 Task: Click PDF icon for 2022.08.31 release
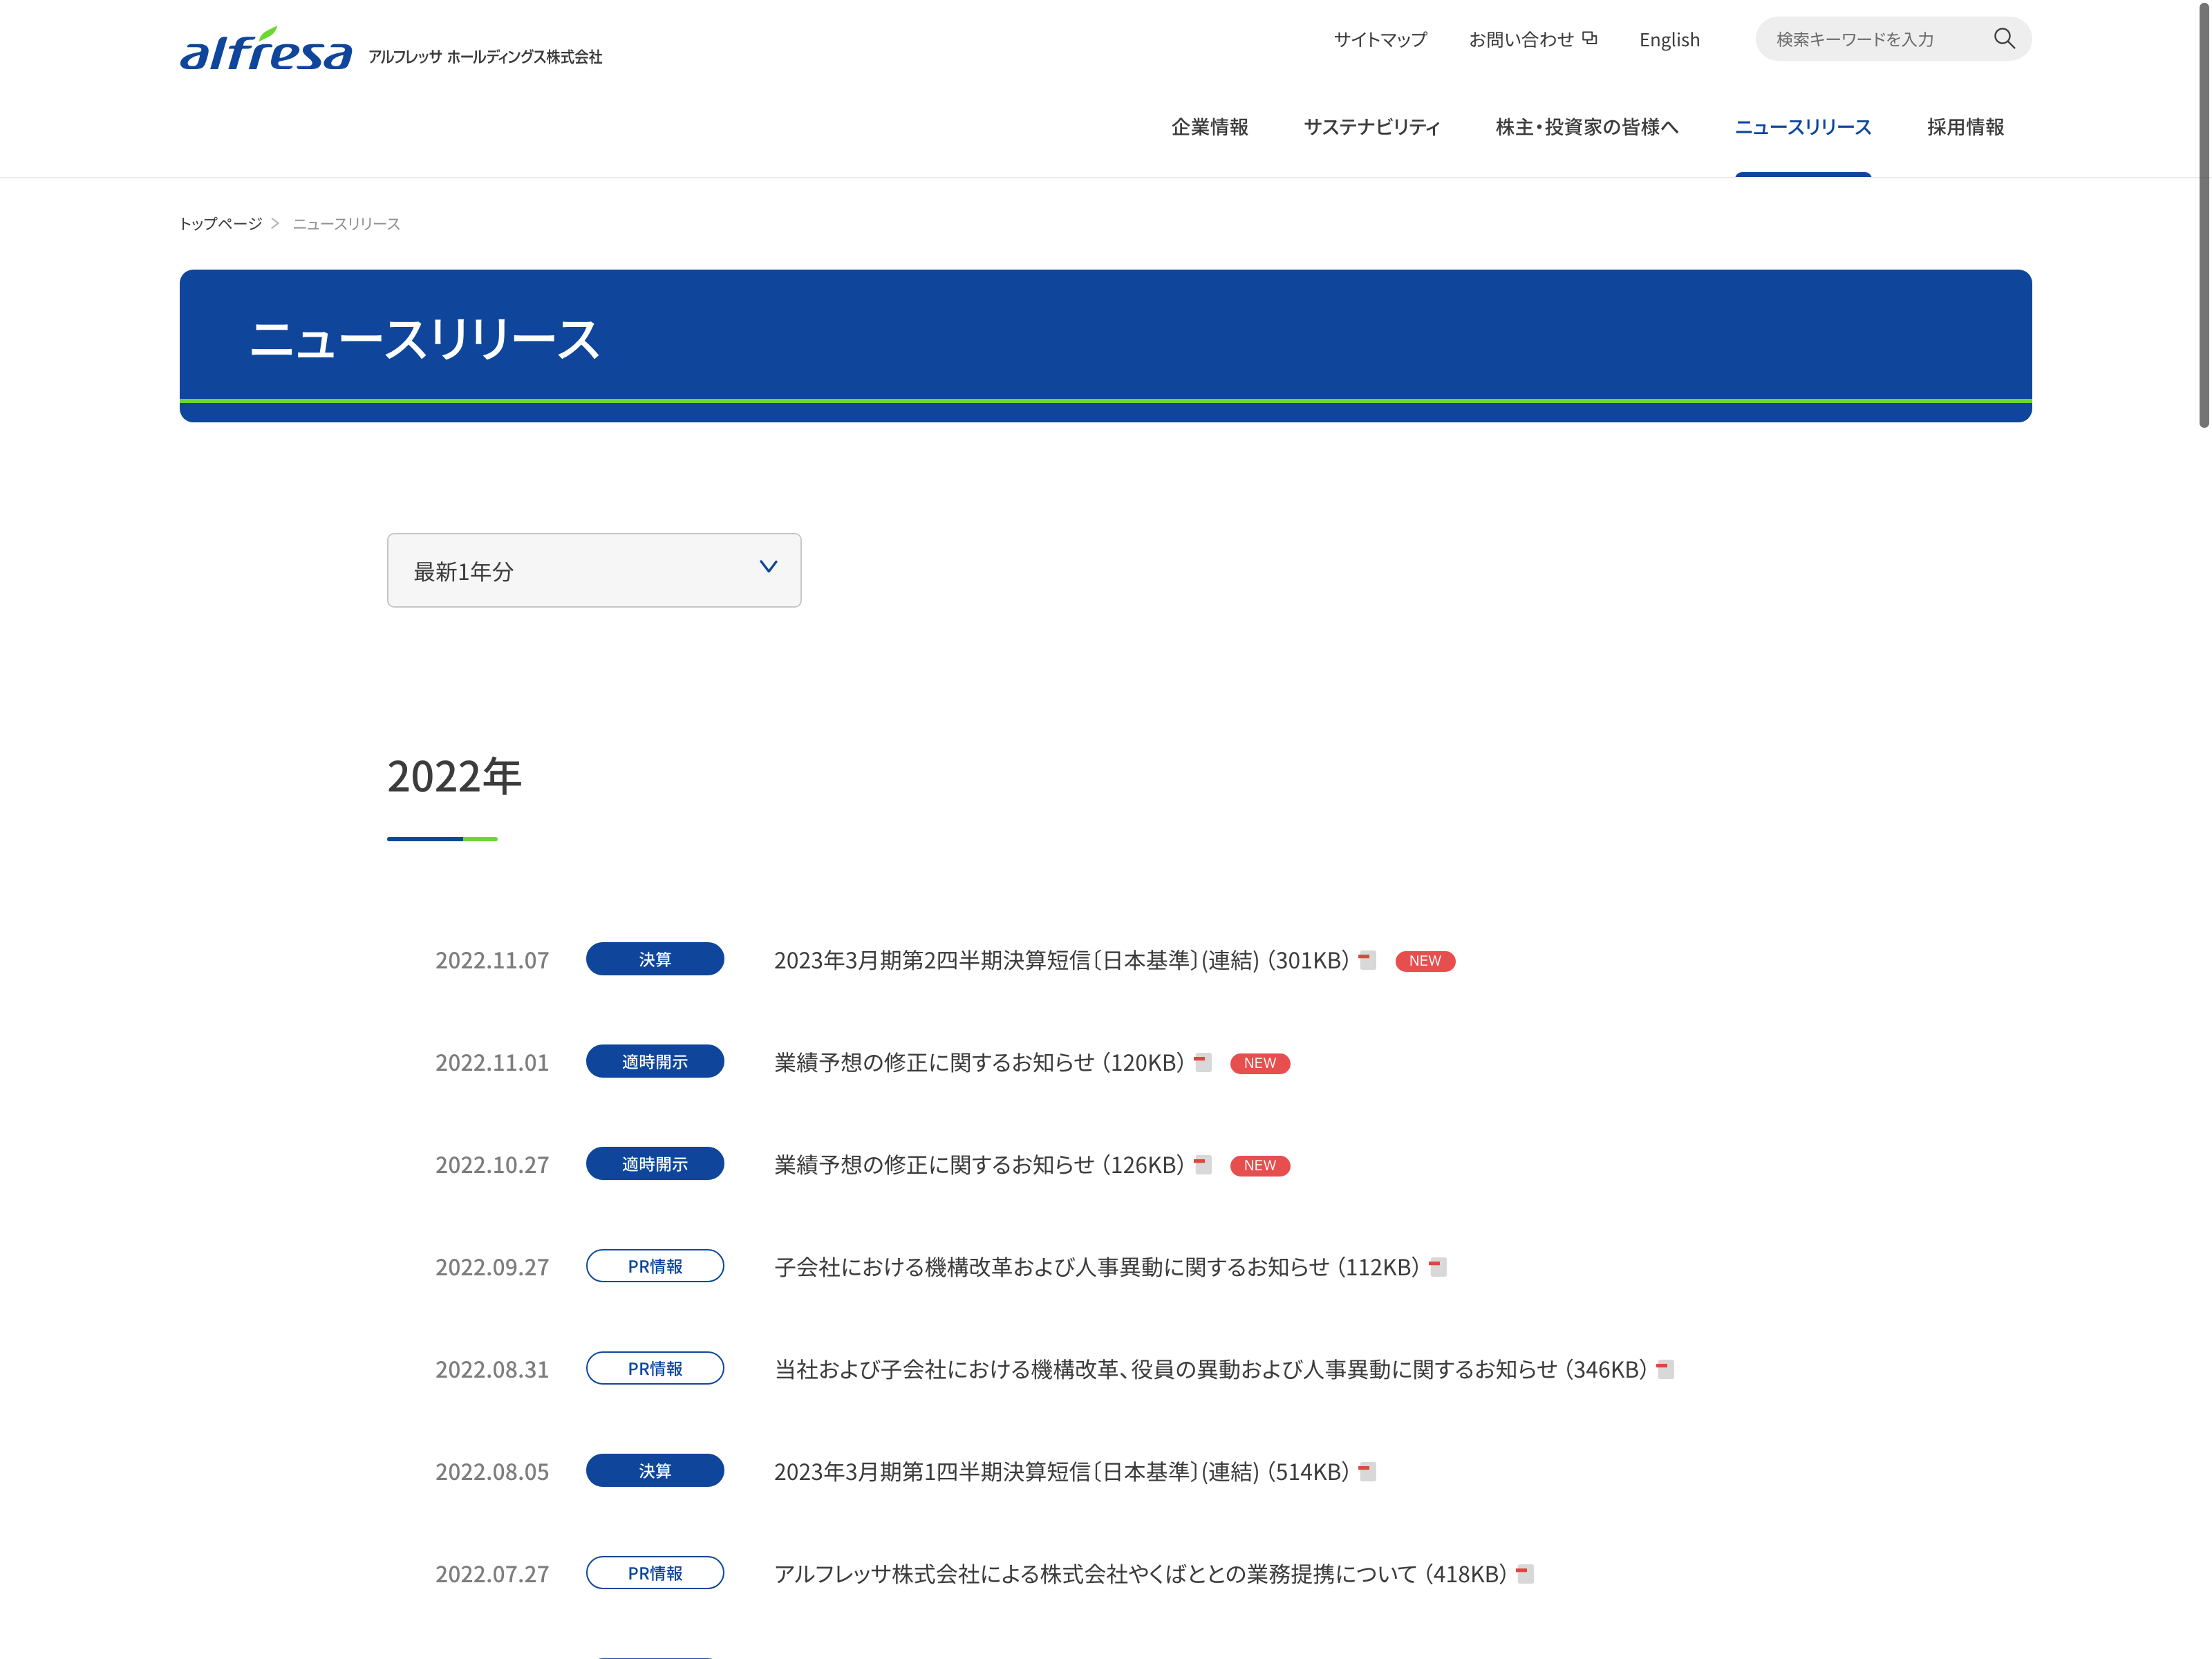tap(1665, 1369)
